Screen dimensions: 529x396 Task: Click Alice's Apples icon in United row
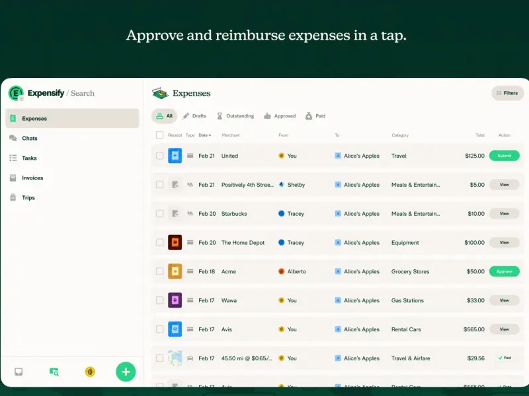point(338,156)
